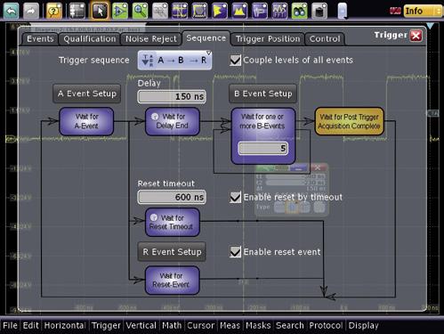Open the Edit menu
This screenshot has height=334, width=444.
click(31, 325)
